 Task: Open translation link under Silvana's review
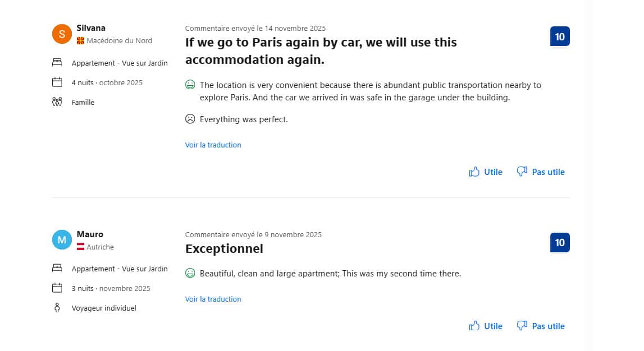tap(213, 145)
